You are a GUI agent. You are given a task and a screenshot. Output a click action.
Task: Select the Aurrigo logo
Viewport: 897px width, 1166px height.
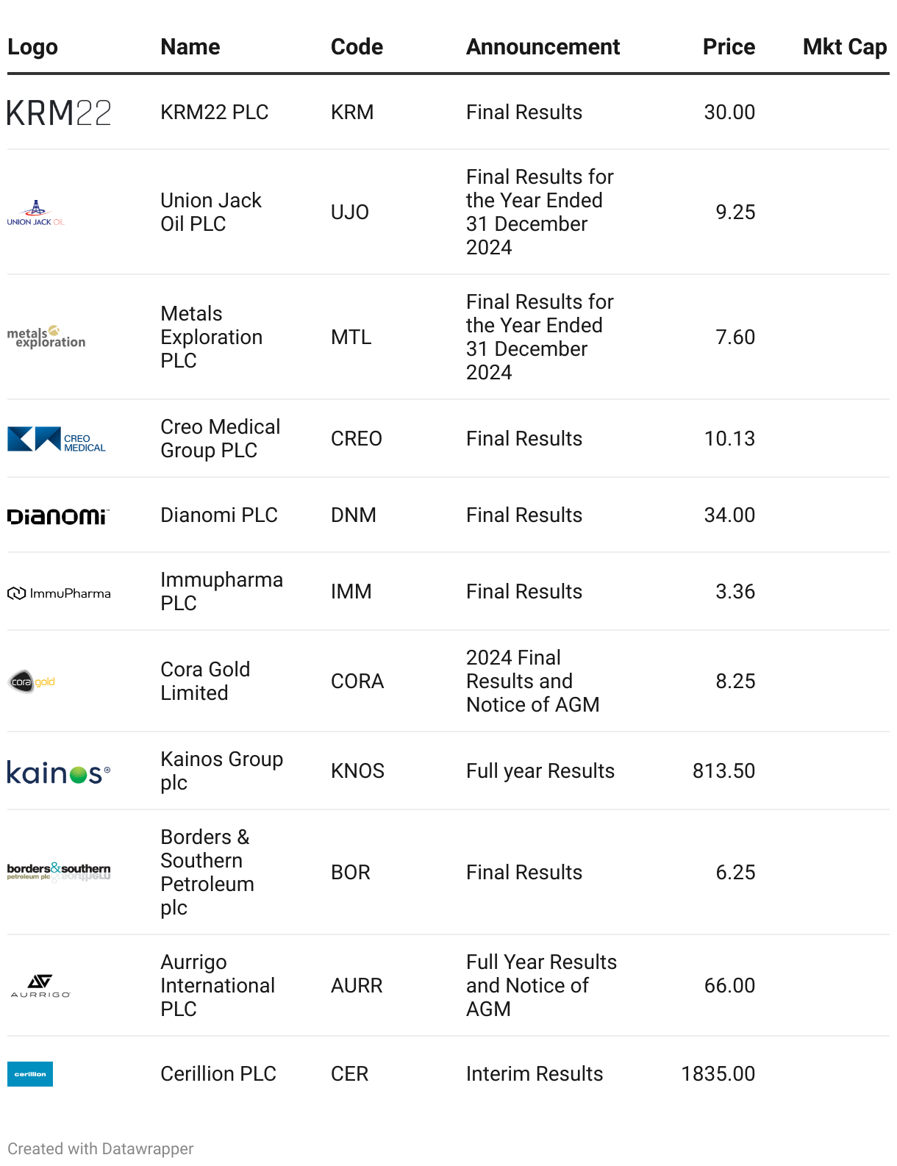[x=40, y=986]
